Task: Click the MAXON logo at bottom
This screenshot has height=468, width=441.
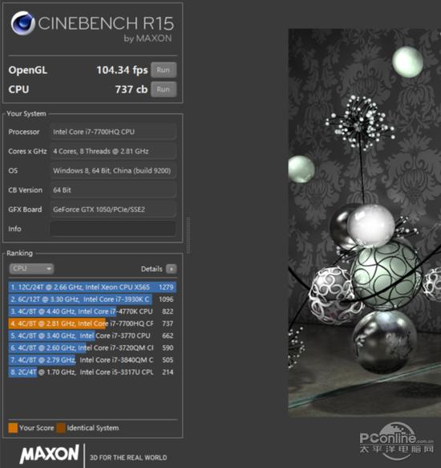Action: tap(50, 454)
